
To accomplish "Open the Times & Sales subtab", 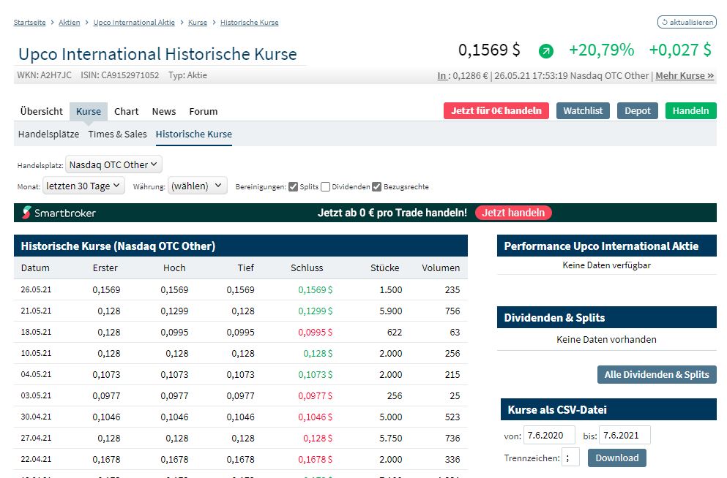I will tap(117, 134).
